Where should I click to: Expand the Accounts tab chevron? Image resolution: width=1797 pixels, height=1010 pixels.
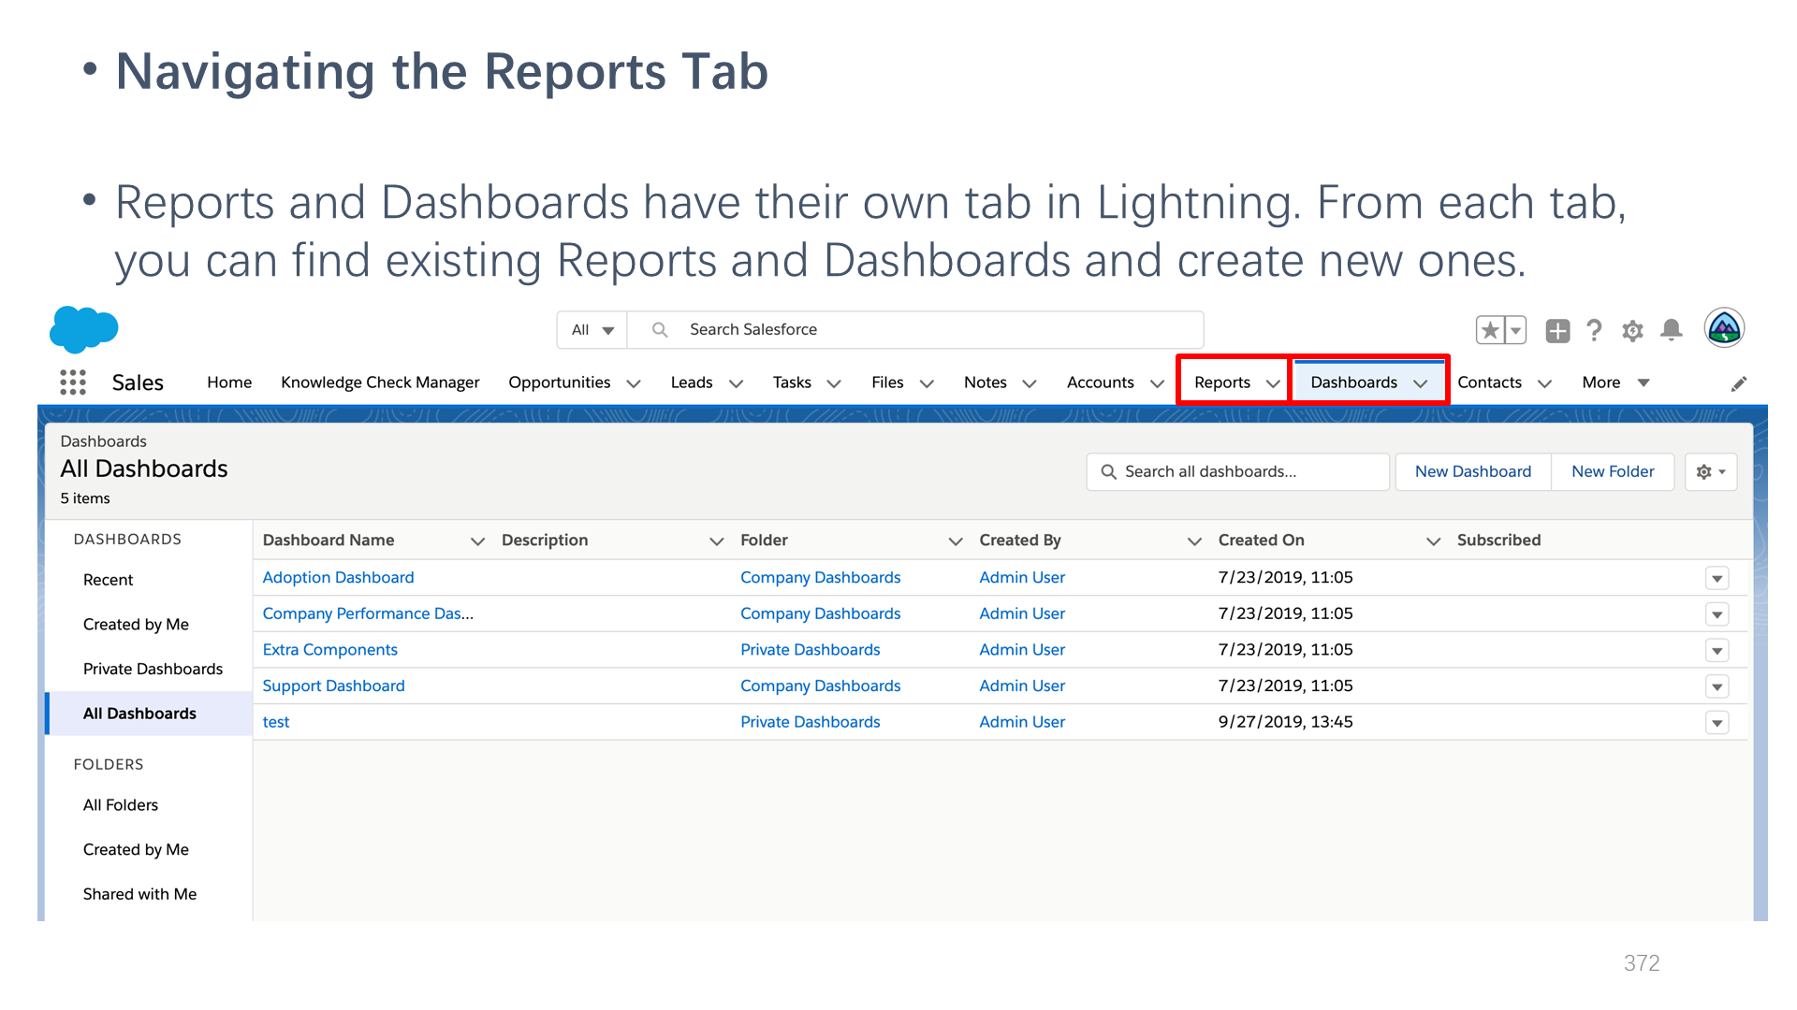1157,383
